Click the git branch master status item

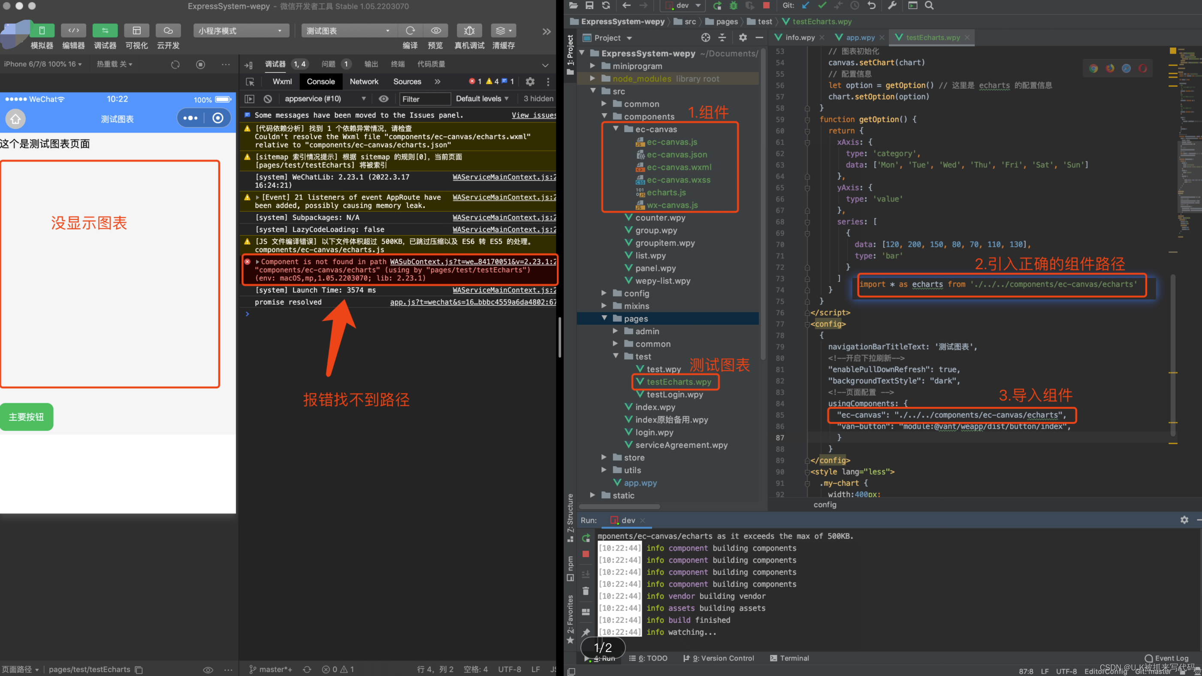click(x=271, y=670)
